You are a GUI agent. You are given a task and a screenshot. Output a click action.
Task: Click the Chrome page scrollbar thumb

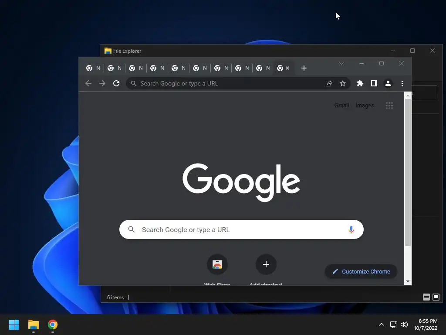click(408, 172)
